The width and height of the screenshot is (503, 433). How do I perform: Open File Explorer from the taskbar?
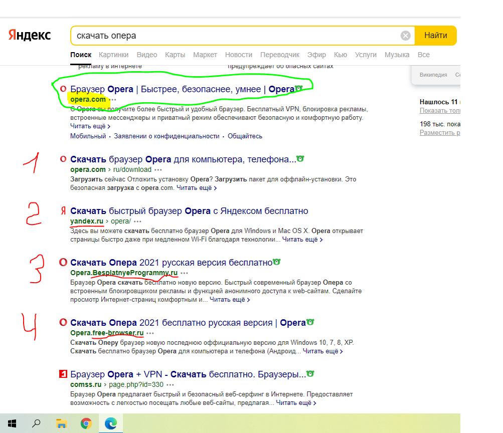[x=61, y=423]
